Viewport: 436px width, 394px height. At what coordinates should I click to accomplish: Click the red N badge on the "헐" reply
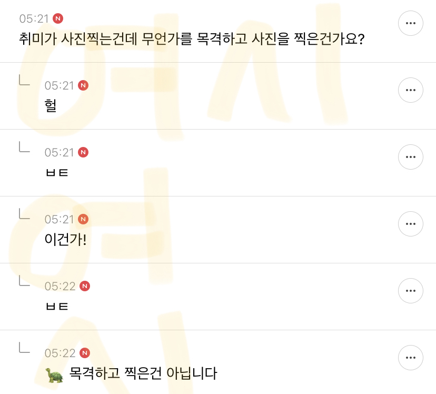click(x=83, y=85)
